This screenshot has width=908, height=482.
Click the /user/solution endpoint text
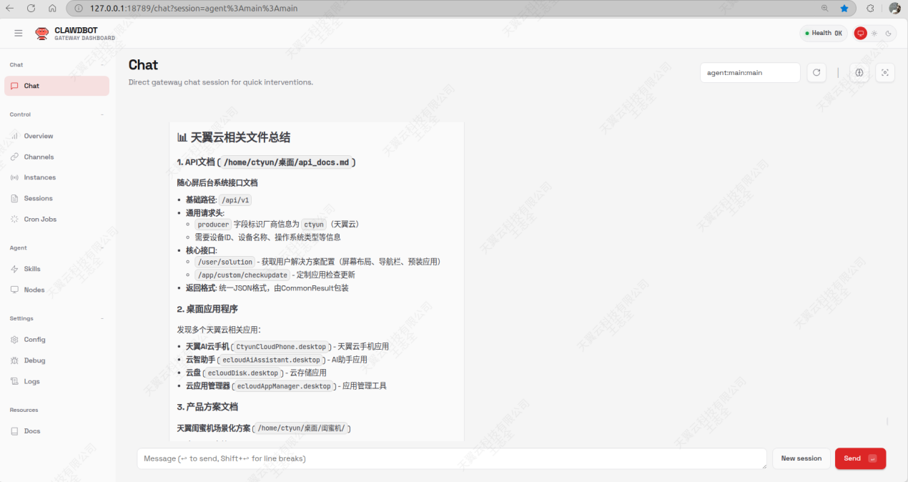(x=224, y=262)
